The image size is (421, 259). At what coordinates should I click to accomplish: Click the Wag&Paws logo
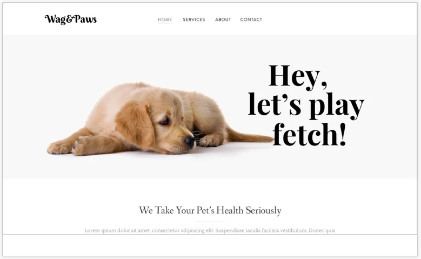point(71,19)
